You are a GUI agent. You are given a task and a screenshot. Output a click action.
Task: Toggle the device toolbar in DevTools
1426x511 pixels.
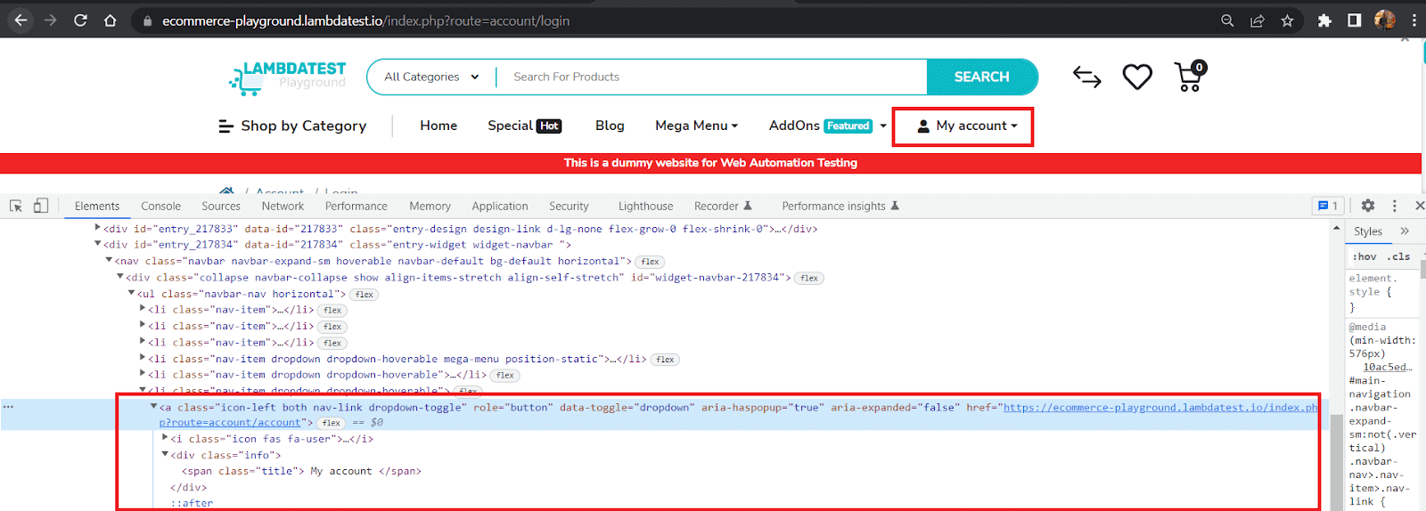tap(41, 206)
